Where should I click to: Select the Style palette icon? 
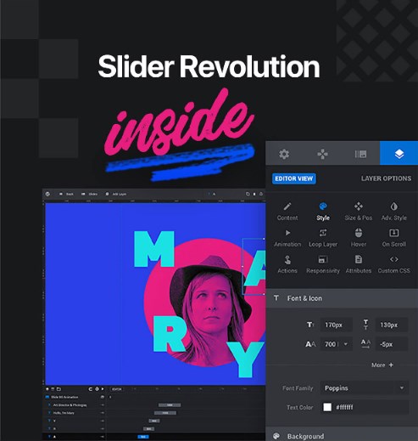323,212
